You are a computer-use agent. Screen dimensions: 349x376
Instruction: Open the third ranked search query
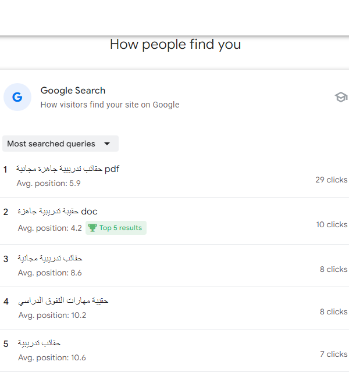[50, 259]
